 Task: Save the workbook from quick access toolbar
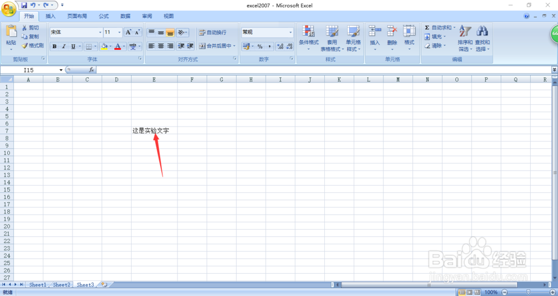[x=24, y=6]
